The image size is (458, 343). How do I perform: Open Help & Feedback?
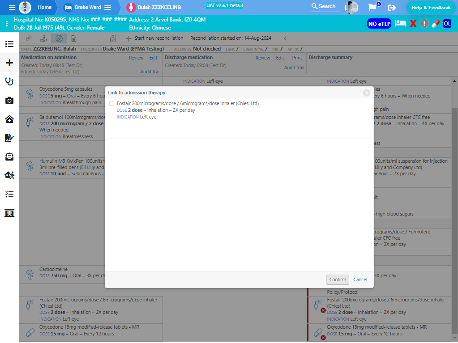[431, 8]
